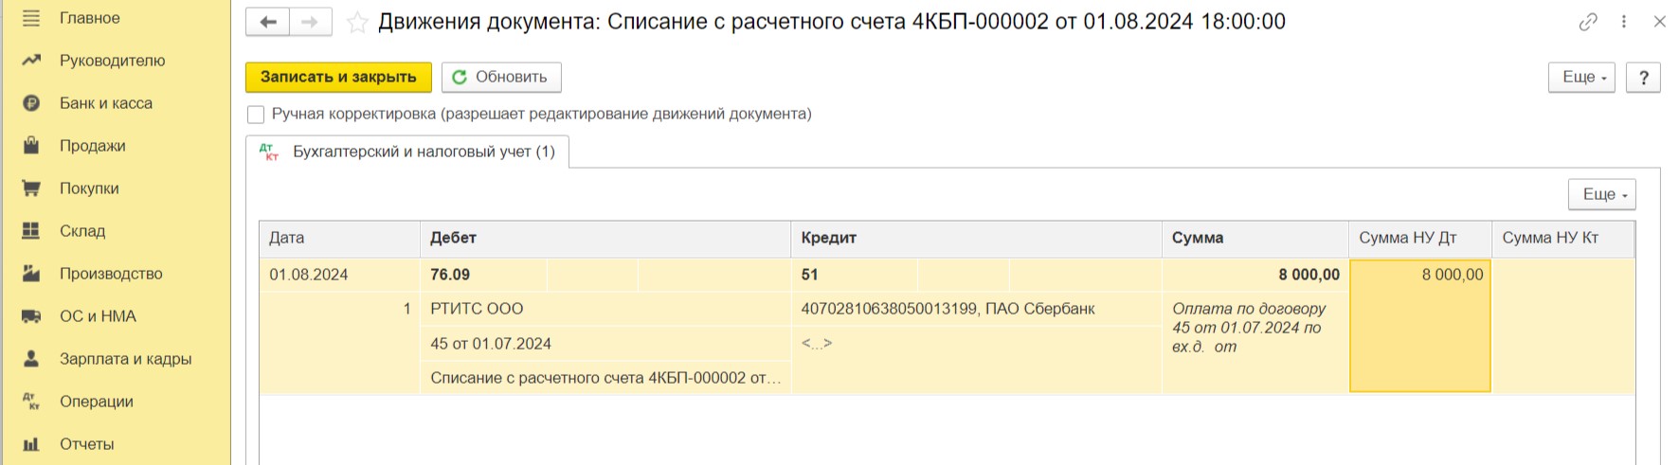Viewport: 1679px width, 465px height.
Task: Click the Обновить refresh button
Action: (x=501, y=78)
